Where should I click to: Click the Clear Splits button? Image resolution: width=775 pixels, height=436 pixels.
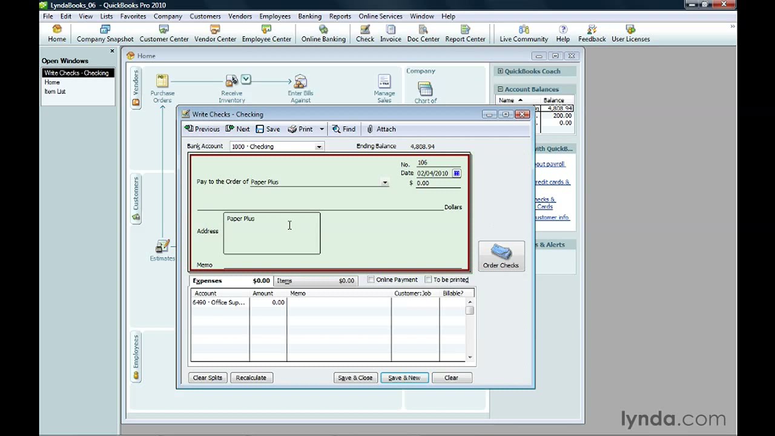coord(208,378)
